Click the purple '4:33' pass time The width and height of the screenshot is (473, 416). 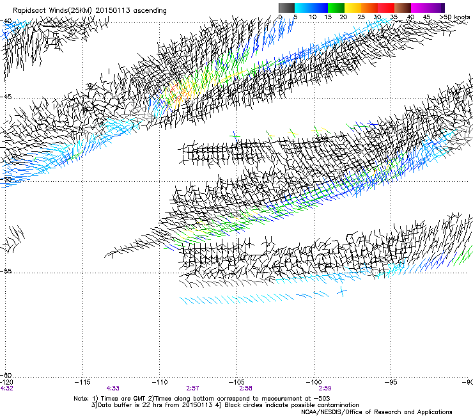tap(113, 388)
